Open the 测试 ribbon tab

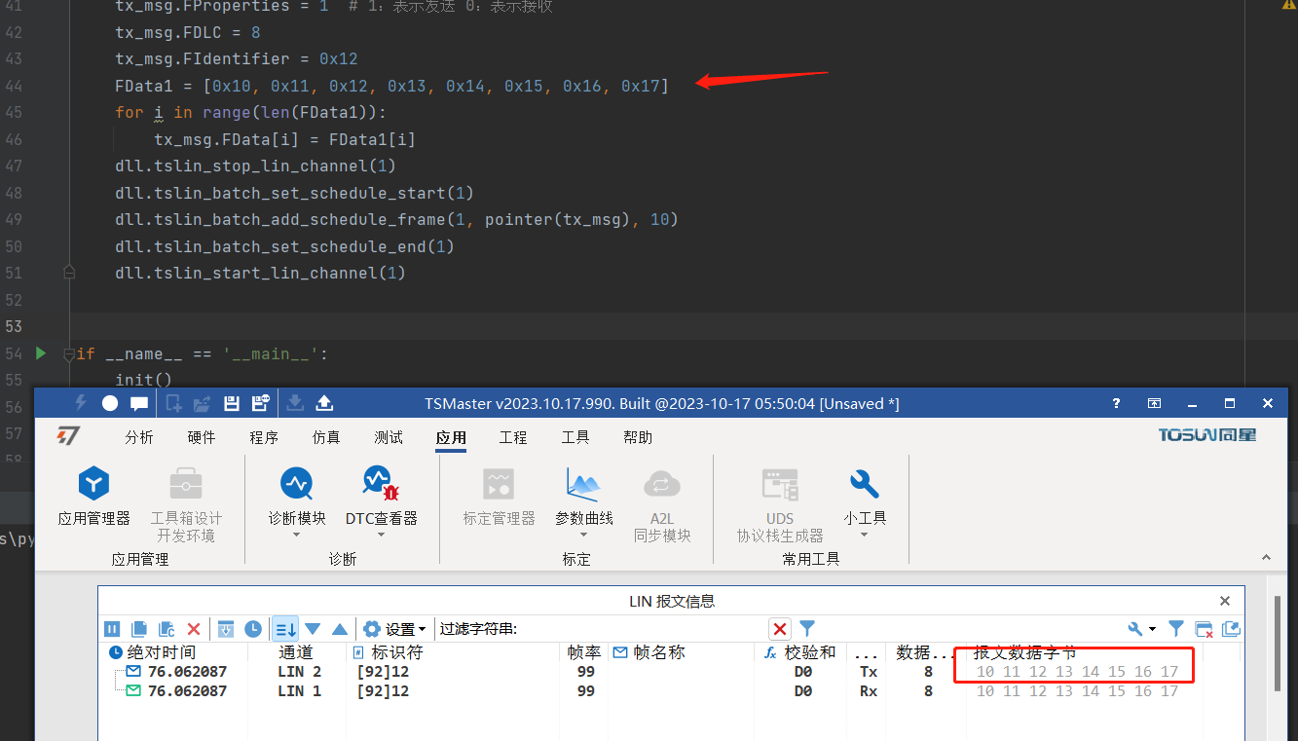point(389,437)
